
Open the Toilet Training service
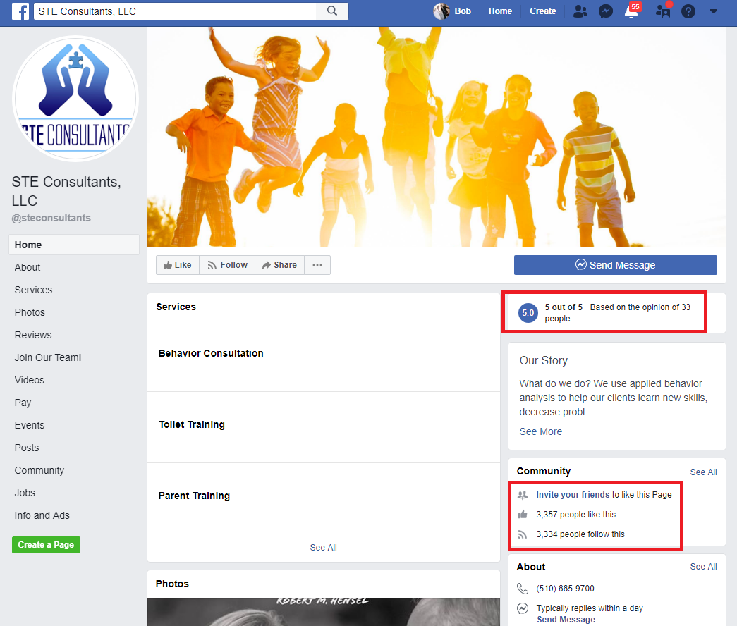tap(192, 425)
